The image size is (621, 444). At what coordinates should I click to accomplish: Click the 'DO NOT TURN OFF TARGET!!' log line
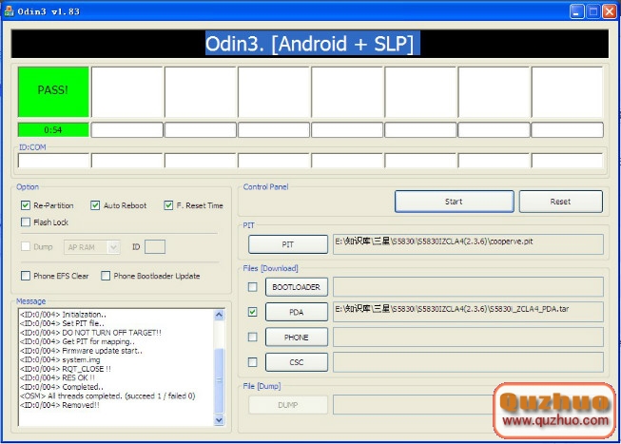coord(90,333)
